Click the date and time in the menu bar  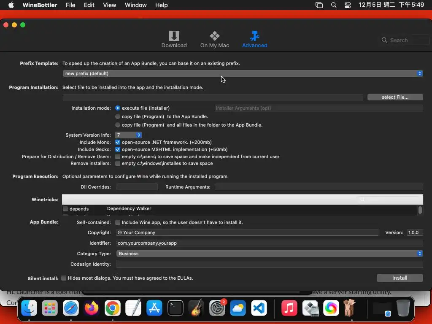pos(391,5)
